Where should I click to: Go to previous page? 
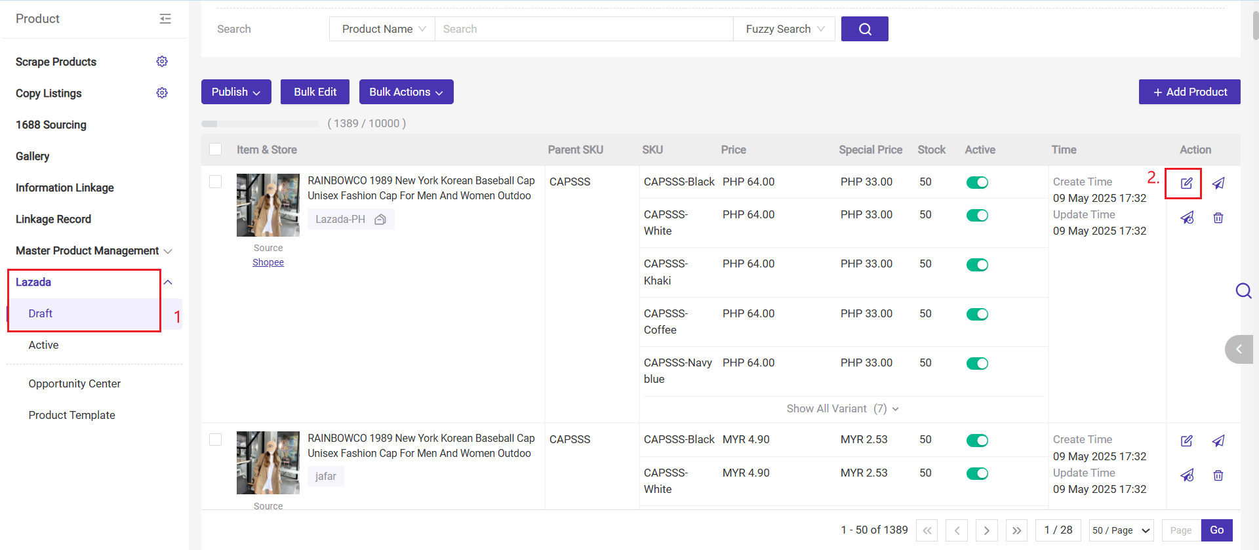pyautogui.click(x=957, y=530)
